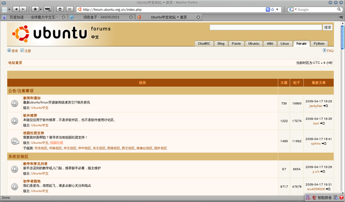
Task: Click the 校园社团支持 forum status icon
Action: [15, 141]
